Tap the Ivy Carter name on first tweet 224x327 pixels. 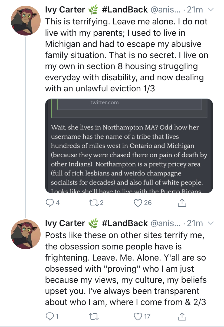click(65, 10)
